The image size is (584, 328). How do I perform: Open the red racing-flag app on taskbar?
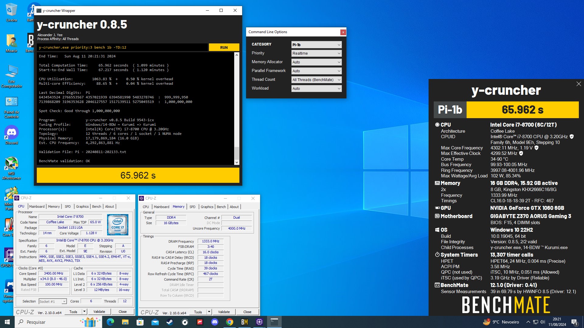pos(200,322)
